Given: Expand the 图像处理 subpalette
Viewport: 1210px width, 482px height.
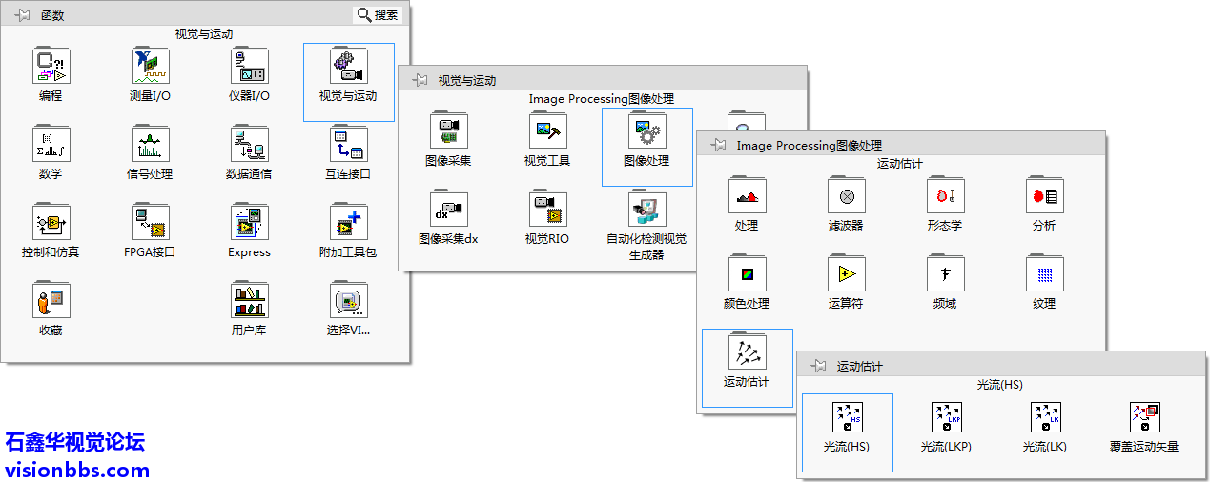Looking at the screenshot, I should 646,132.
